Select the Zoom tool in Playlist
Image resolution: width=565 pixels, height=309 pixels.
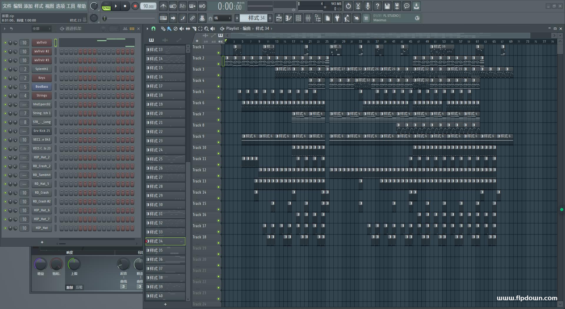pyautogui.click(x=206, y=29)
